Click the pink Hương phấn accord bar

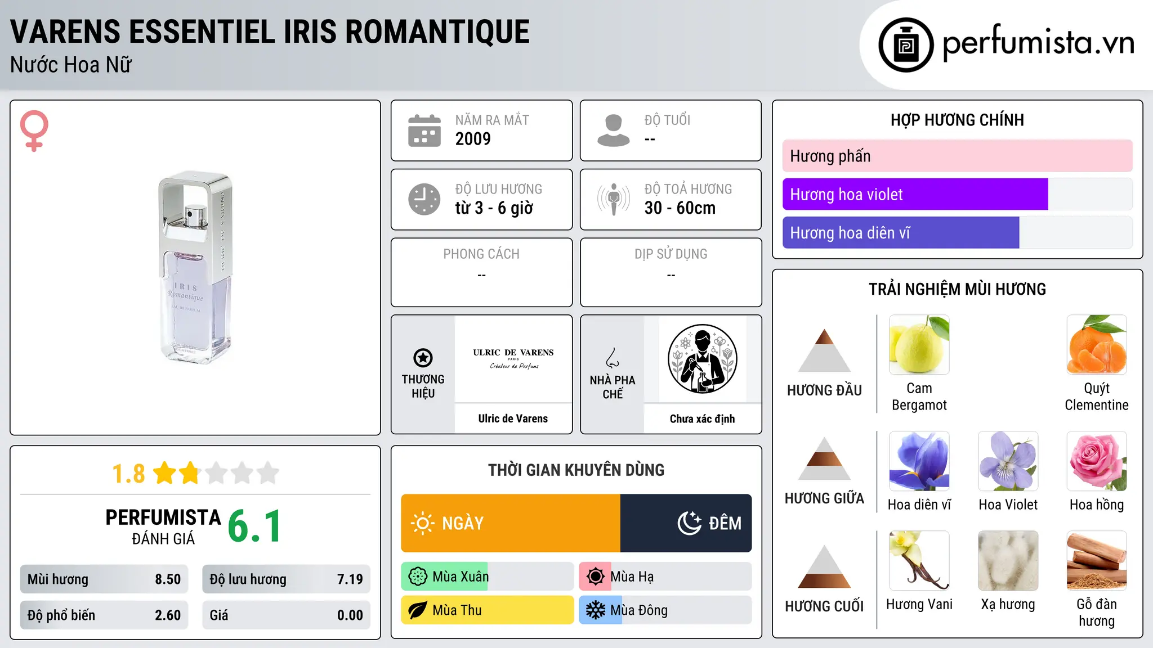tap(958, 156)
